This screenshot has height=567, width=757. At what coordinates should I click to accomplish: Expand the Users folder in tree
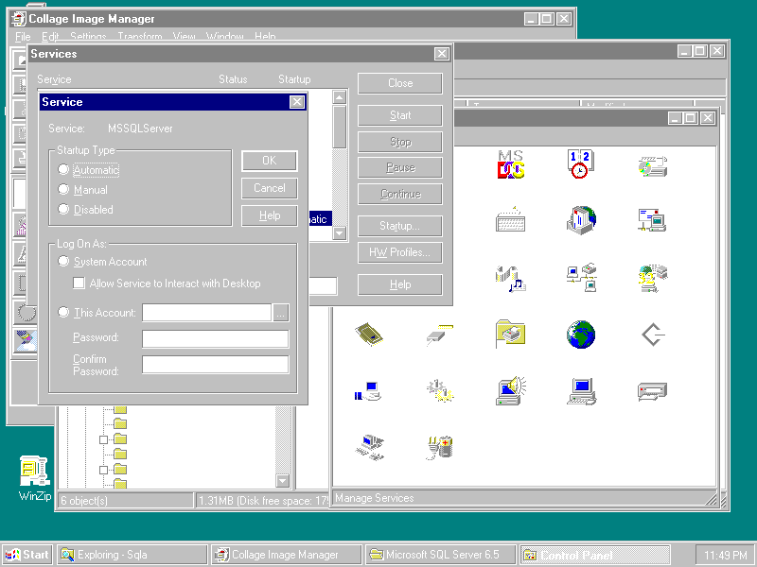click(x=104, y=439)
